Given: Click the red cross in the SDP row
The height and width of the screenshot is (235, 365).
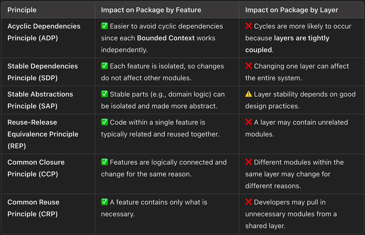Looking at the screenshot, I should coord(248,66).
